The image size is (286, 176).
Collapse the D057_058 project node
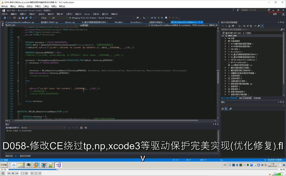pyautogui.click(x=223, y=36)
